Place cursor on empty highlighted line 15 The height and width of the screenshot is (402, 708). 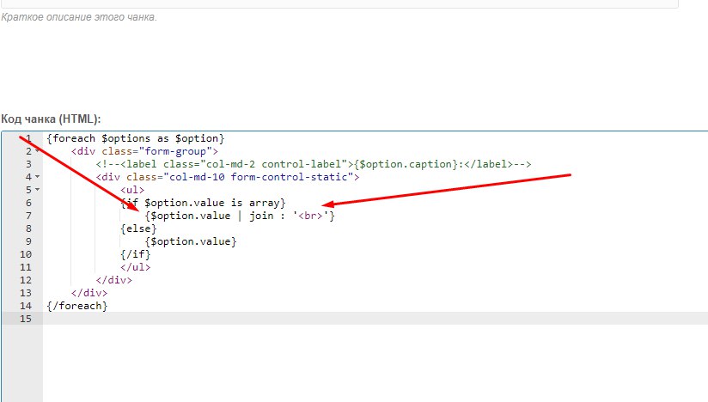(x=375, y=319)
